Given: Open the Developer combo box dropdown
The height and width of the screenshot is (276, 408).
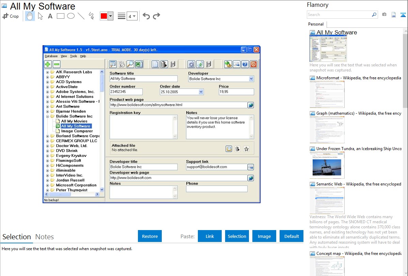Looking at the screenshot, I should click(251, 79).
